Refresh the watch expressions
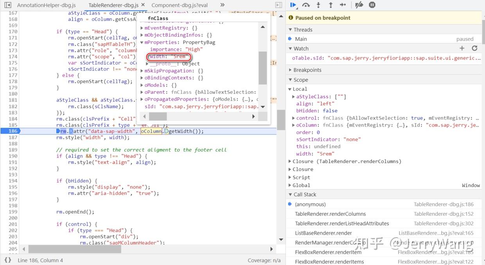Viewport: 485px width, 265px height. (x=474, y=48)
